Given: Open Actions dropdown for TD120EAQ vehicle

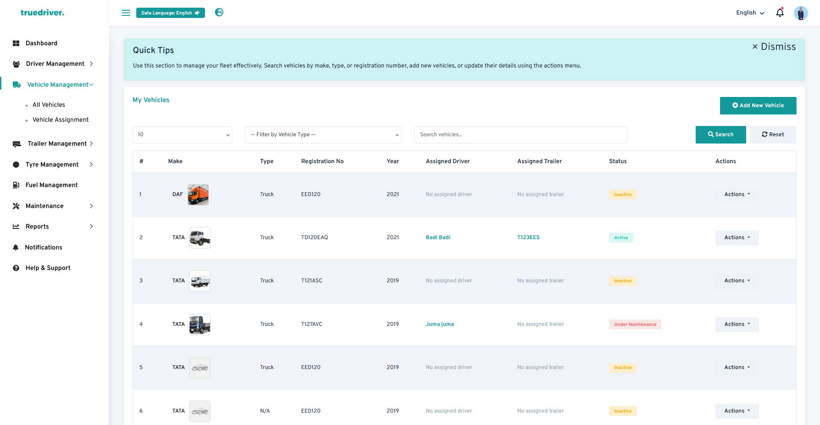Looking at the screenshot, I should pyautogui.click(x=737, y=237).
